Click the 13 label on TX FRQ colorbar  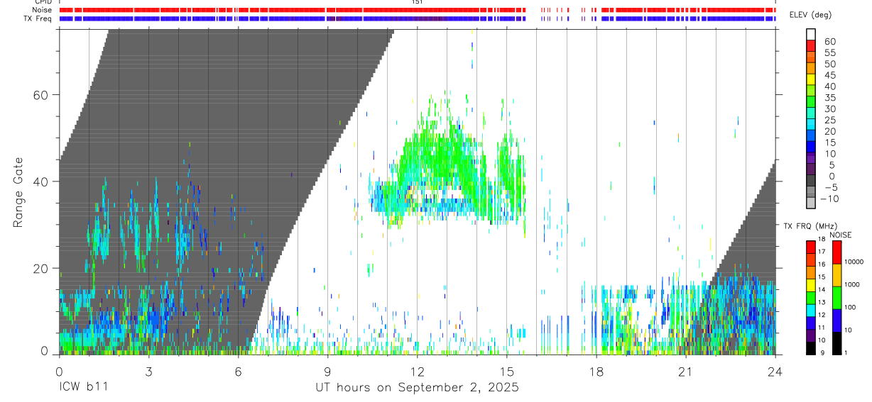click(x=822, y=302)
